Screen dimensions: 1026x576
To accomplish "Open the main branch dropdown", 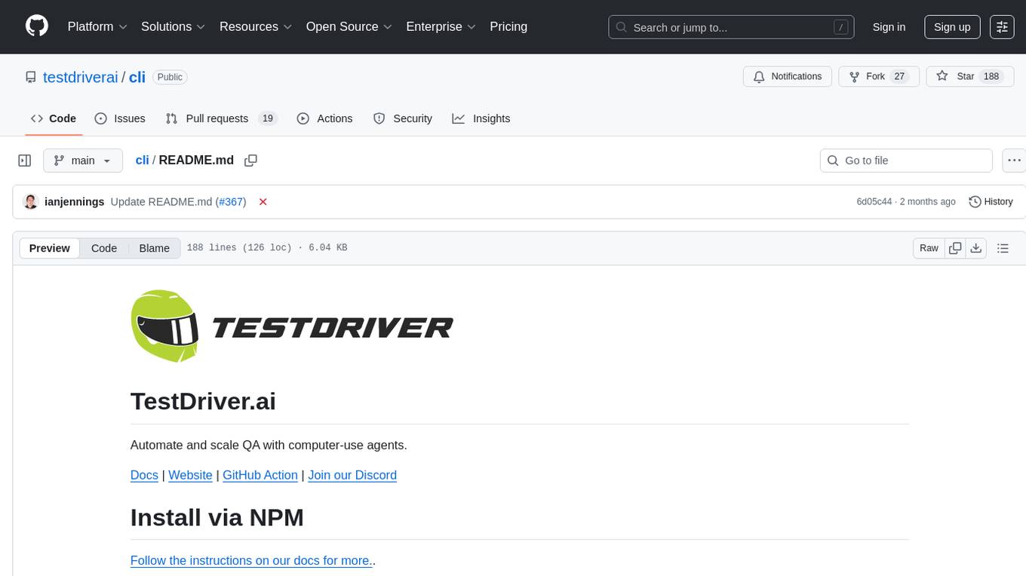I will coord(83,161).
